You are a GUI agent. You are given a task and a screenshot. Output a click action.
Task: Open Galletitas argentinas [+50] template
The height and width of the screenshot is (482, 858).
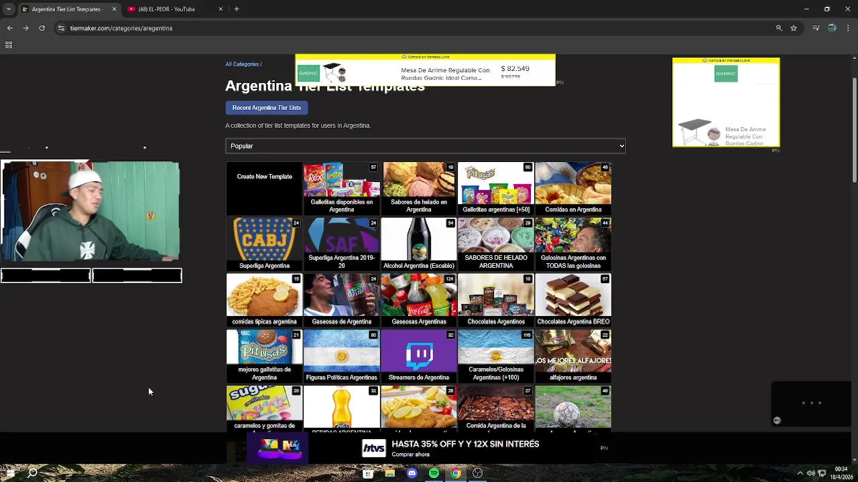(x=496, y=188)
